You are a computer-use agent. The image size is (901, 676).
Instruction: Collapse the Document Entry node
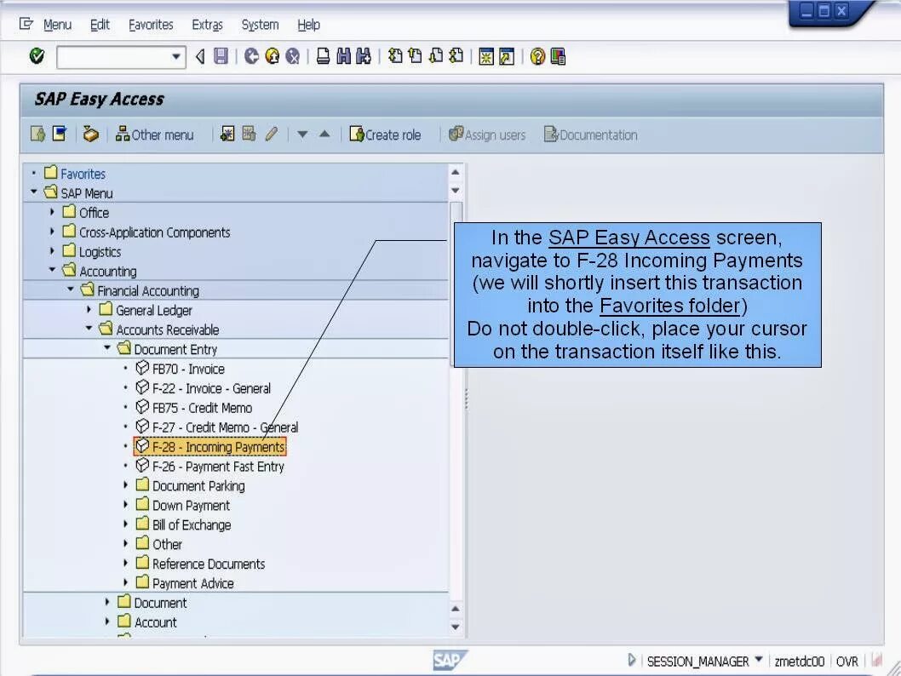click(x=107, y=347)
